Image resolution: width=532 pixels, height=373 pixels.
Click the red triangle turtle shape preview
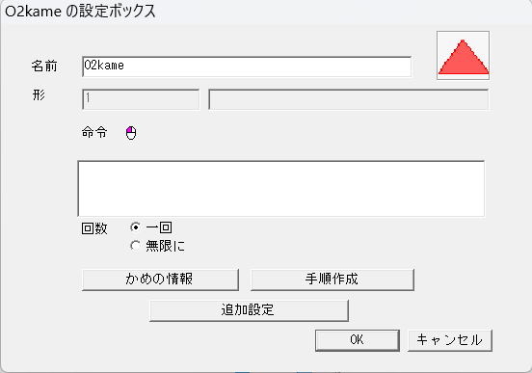click(x=464, y=56)
